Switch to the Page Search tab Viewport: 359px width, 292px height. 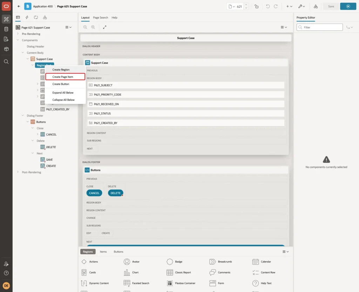coord(100,18)
